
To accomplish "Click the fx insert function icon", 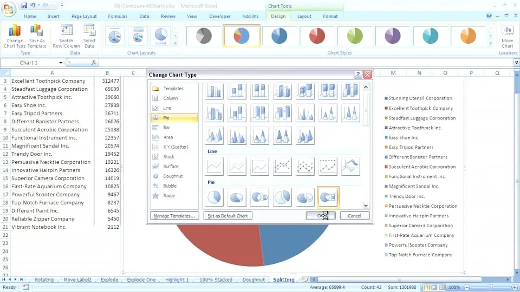I will 94,63.
